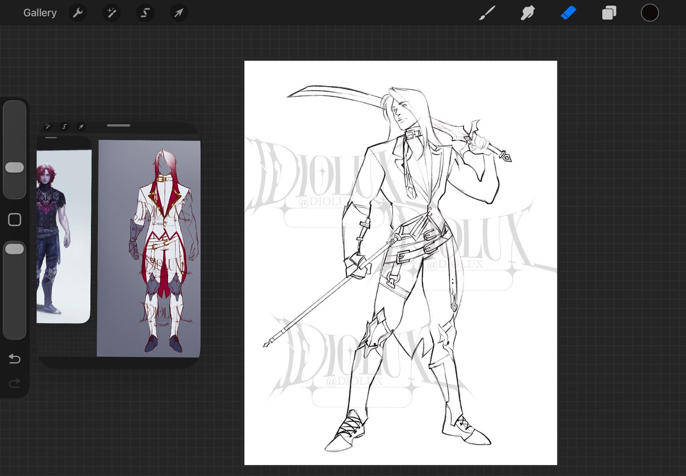Image resolution: width=686 pixels, height=476 pixels.
Task: Undo the last stroke
Action: (x=14, y=359)
